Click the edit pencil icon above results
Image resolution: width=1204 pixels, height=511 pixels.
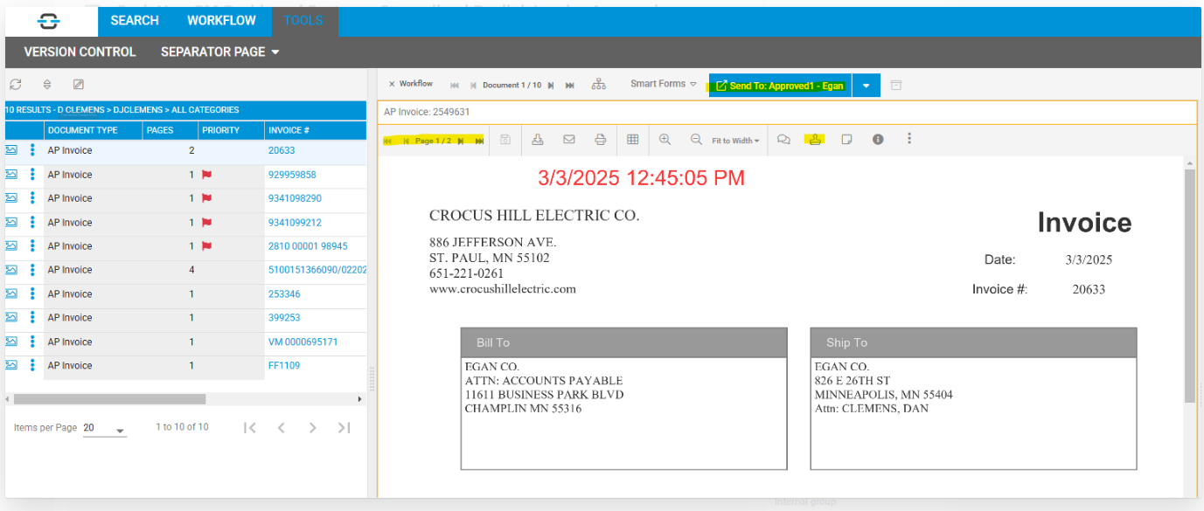(x=79, y=85)
